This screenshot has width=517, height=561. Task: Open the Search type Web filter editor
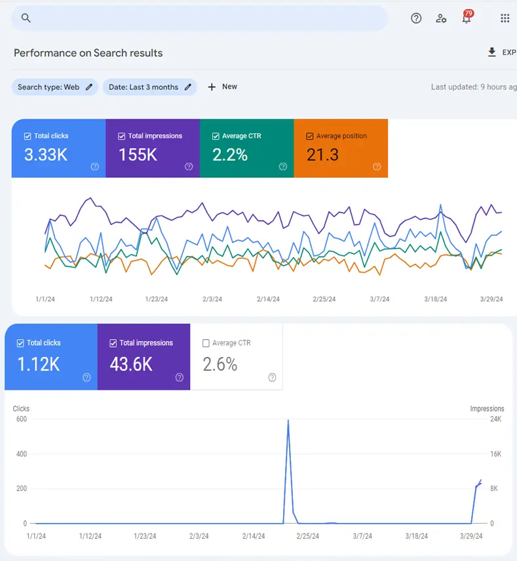point(55,87)
